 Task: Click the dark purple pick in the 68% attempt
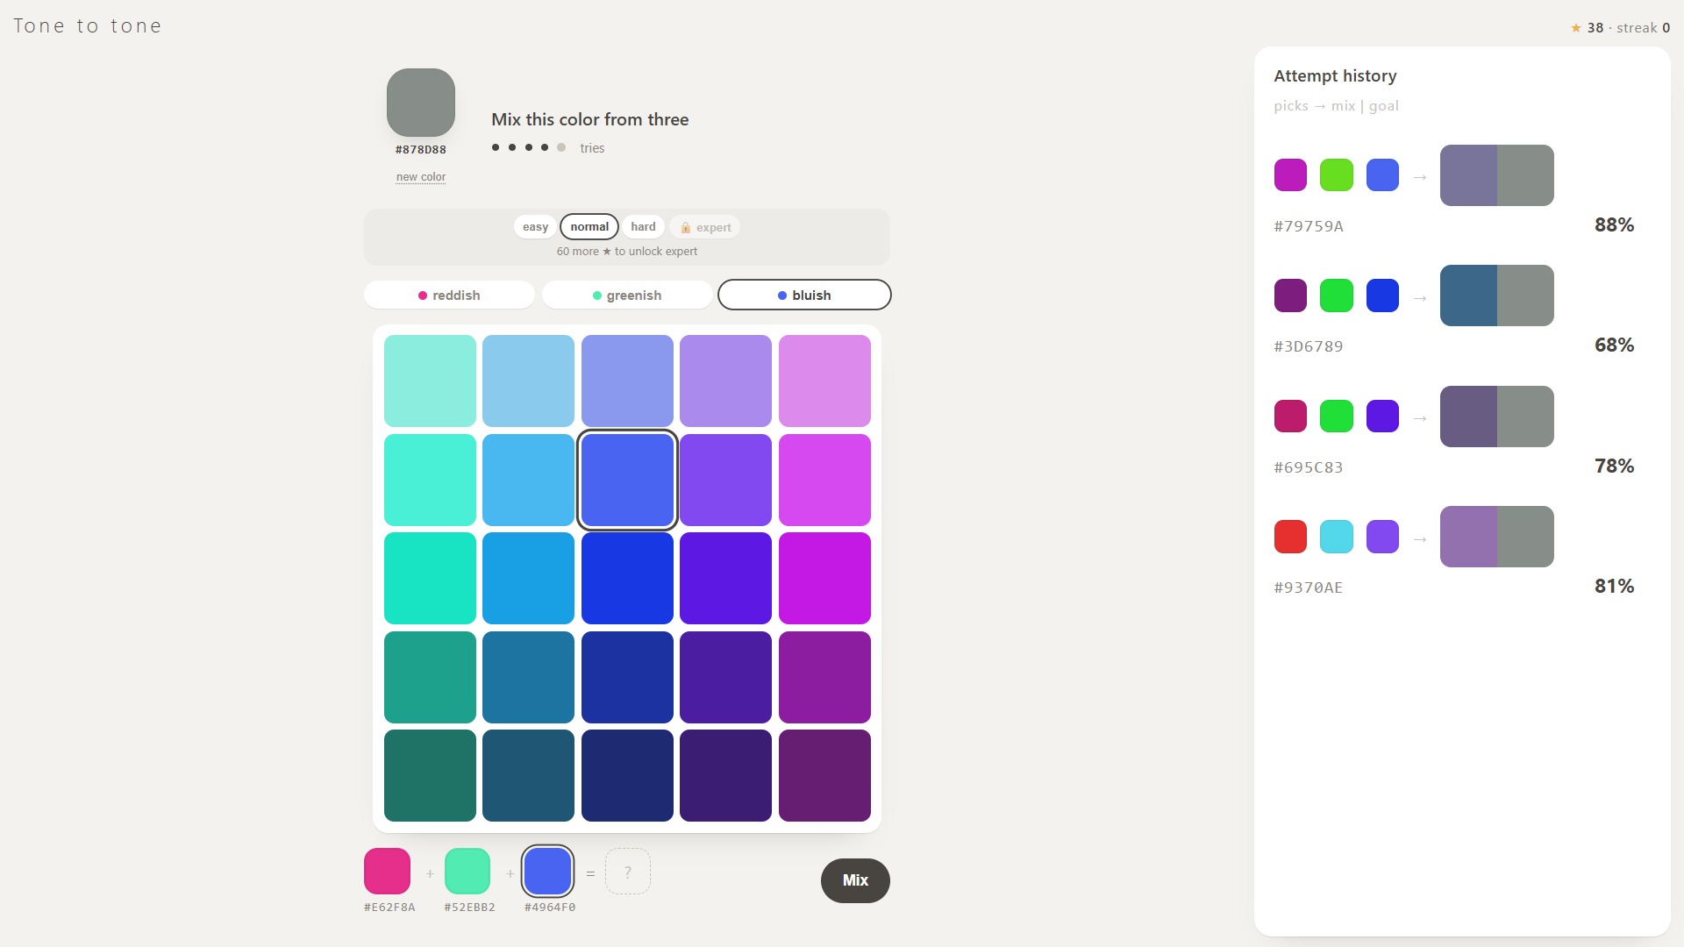tap(1290, 295)
